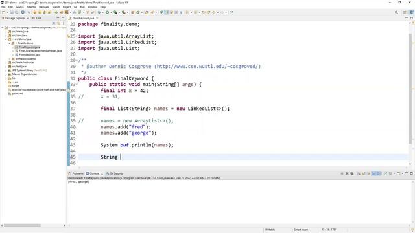
Task: Click Remove All Terminated Launches icon
Action: pos(352,173)
